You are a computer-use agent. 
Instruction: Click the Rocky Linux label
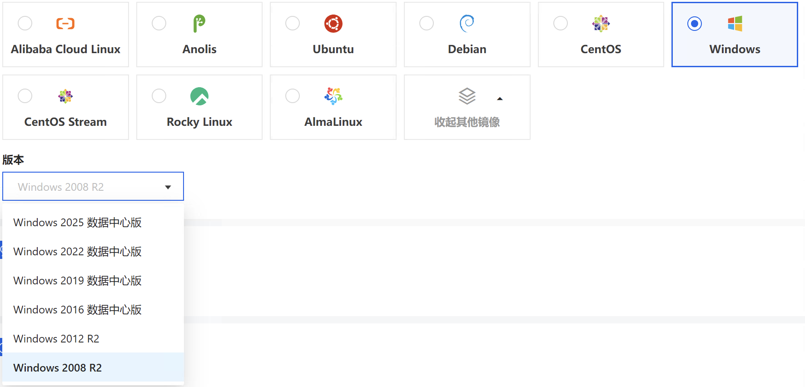click(199, 122)
